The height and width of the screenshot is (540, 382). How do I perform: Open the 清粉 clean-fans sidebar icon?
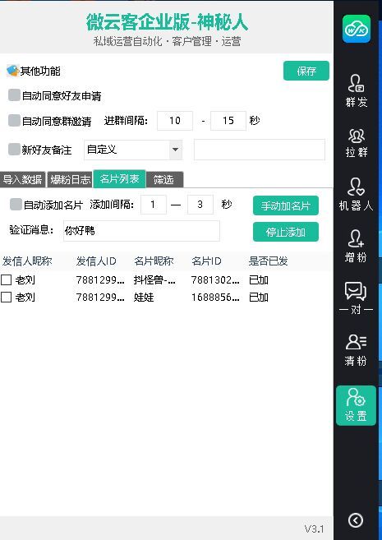click(357, 350)
